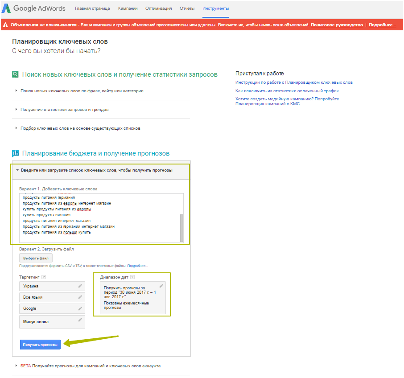Click the Получить прогнозы button

click(40, 345)
